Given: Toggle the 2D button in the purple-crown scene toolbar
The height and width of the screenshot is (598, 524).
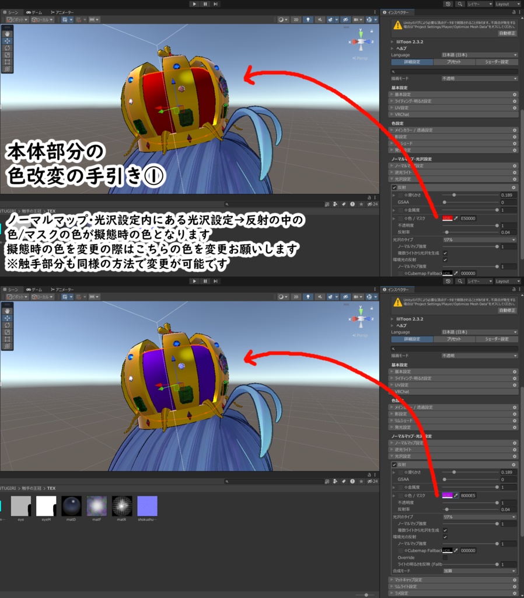Looking at the screenshot, I should (296, 297).
